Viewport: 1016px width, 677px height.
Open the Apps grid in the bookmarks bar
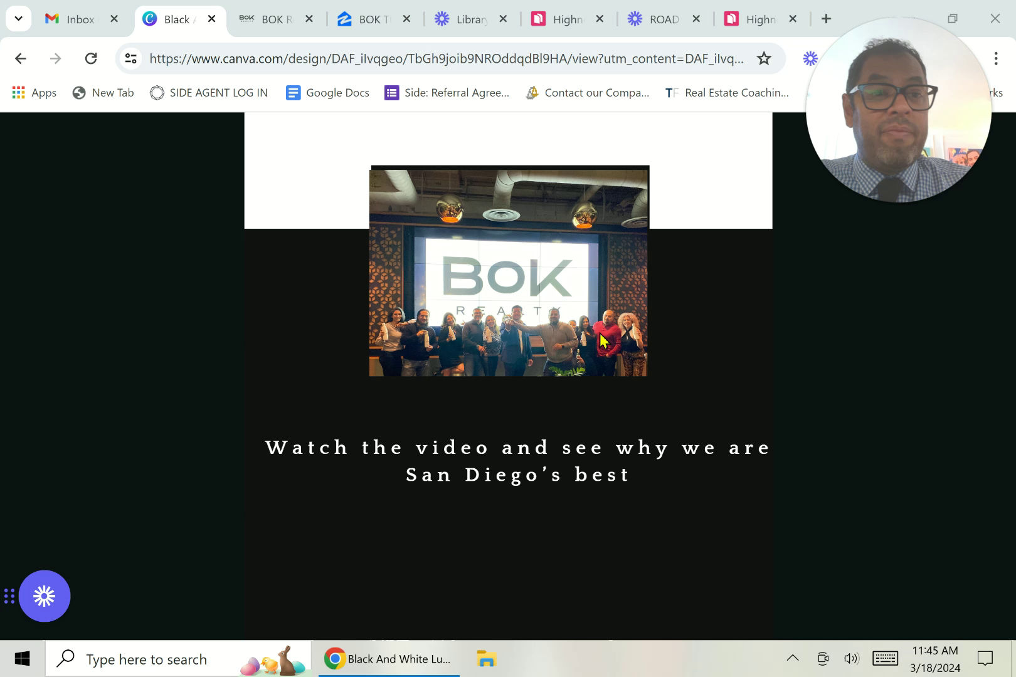click(18, 92)
